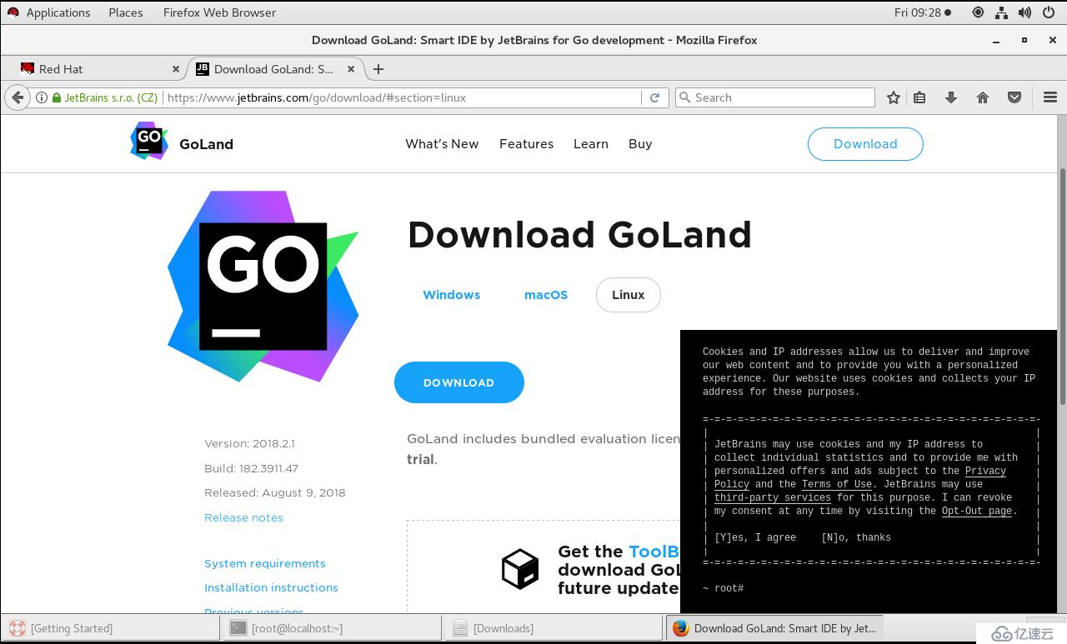Click the accessibility icon in system tray
1067x644 pixels.
pyautogui.click(x=979, y=12)
